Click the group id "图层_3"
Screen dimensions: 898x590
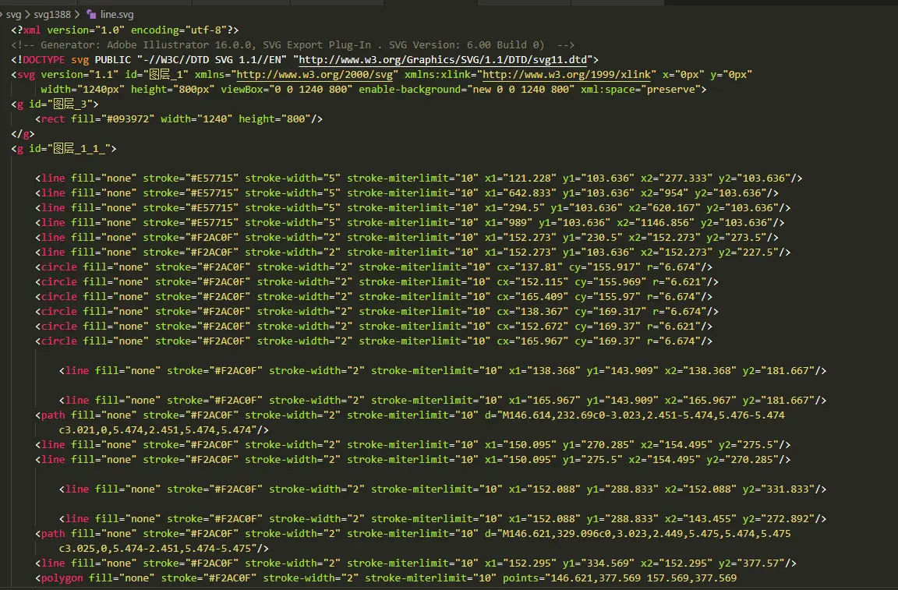pyautogui.click(x=70, y=104)
